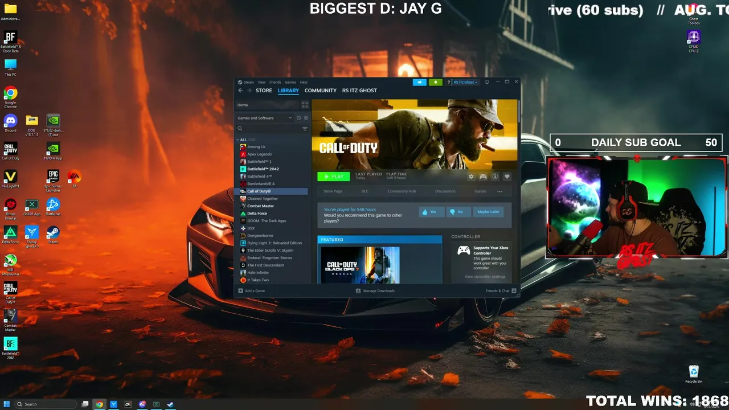Add Call of Duty to favorites heart icon
The height and width of the screenshot is (410, 729).
(x=507, y=177)
